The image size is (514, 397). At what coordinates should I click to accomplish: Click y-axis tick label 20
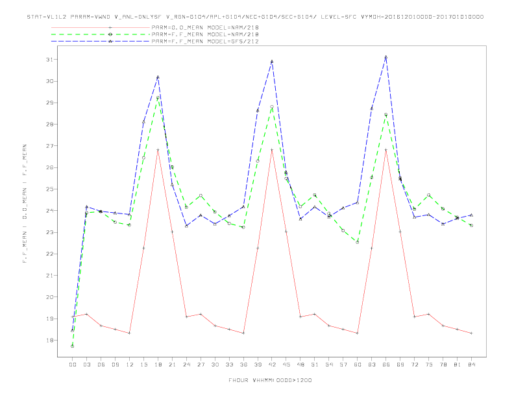[x=49, y=297]
